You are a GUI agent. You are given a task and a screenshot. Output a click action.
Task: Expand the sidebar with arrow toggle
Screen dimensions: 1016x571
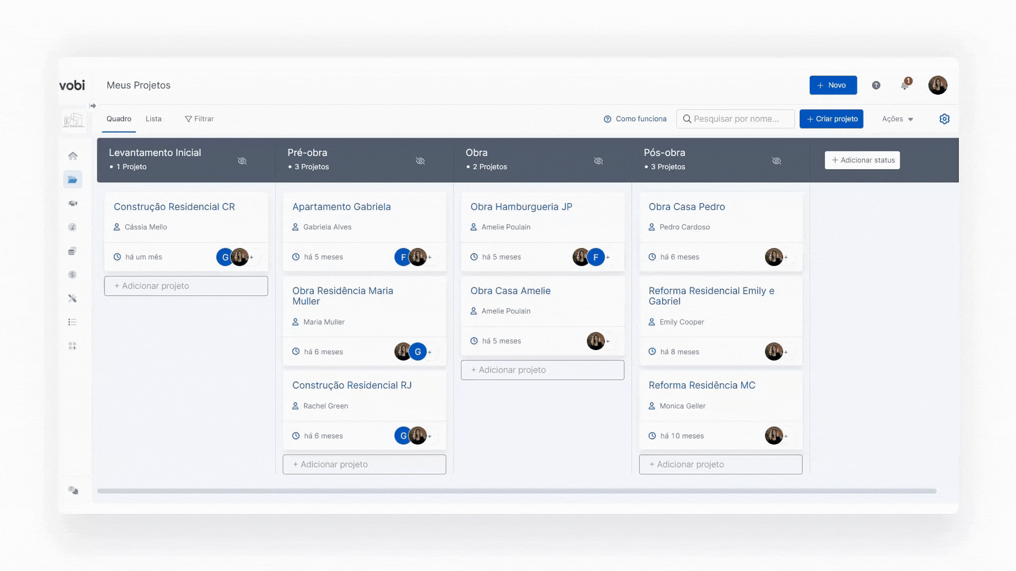point(93,106)
